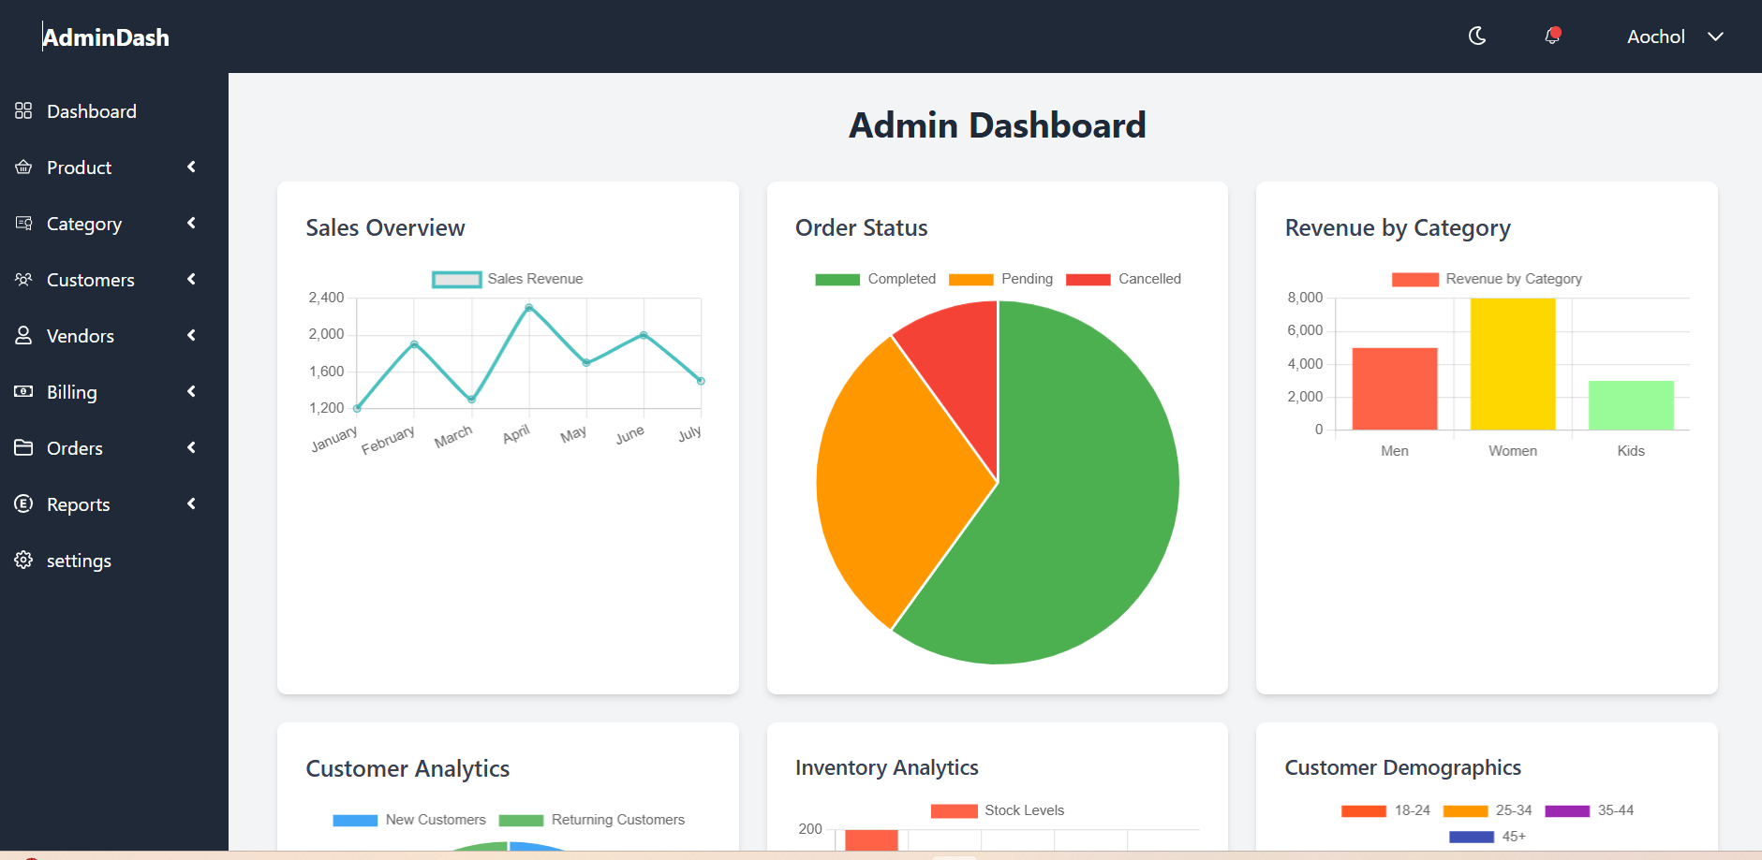Select the Category menu label in sidebar
Screen dimensions: 1762x860
(x=84, y=224)
